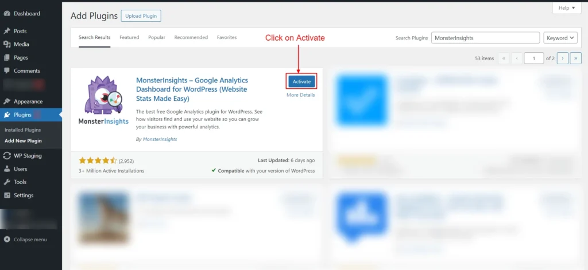This screenshot has height=270, width=588.
Task: Switch to the Popular tab
Action: [x=157, y=37]
